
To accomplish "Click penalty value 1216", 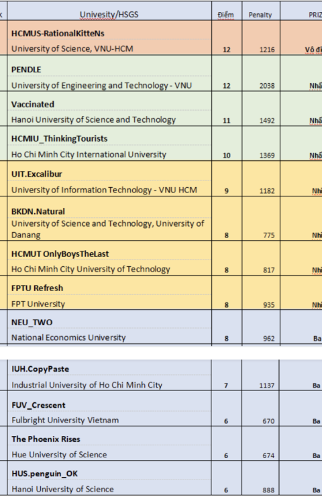I will (x=267, y=50).
